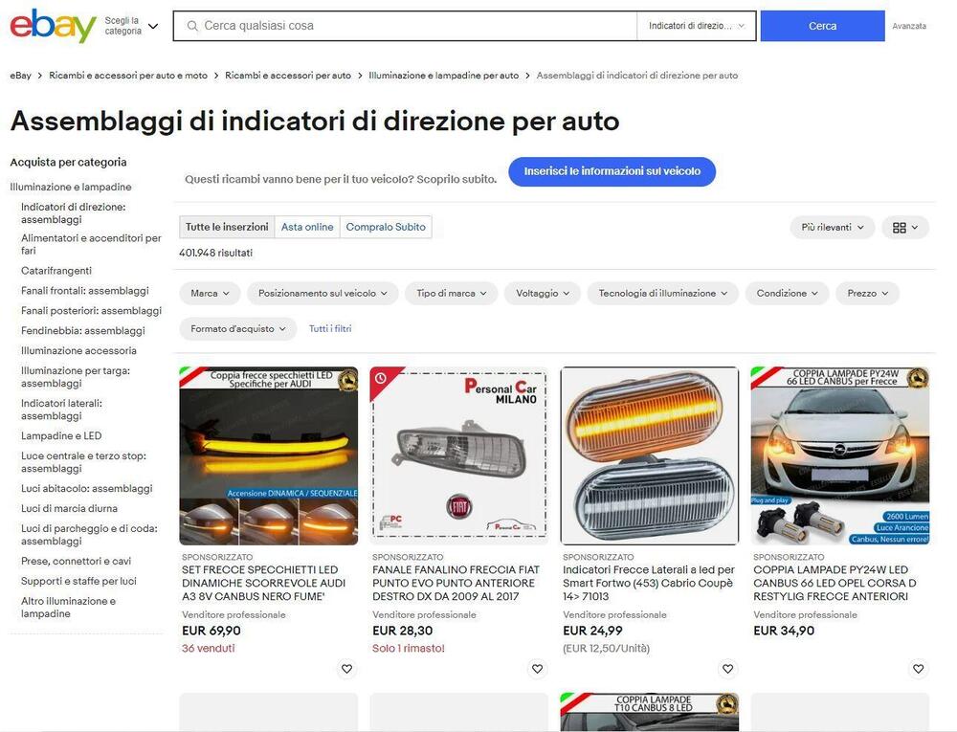Favorite the Smart Fortwo indicators listing

pyautogui.click(x=727, y=669)
